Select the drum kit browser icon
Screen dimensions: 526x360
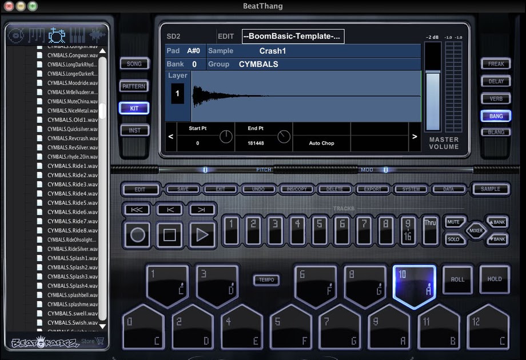coord(57,35)
